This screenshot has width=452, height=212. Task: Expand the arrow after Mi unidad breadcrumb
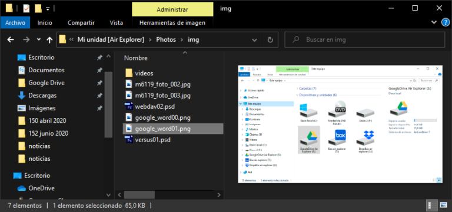click(150, 40)
